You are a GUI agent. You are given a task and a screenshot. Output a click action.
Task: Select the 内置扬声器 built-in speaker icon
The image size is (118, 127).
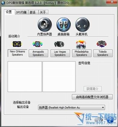(45, 24)
